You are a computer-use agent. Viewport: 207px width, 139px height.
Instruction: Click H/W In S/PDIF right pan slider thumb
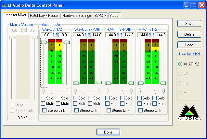[131, 91]
